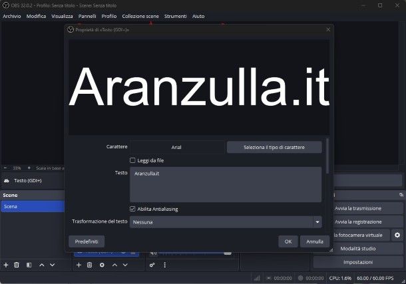The height and width of the screenshot is (284, 406).
Task: Adjust the audio mixer volume slider
Action: click(x=228, y=253)
